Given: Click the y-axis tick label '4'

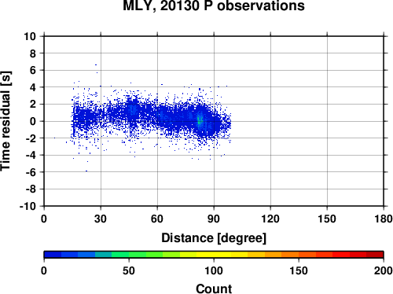Looking at the screenshot, I should [33, 87].
